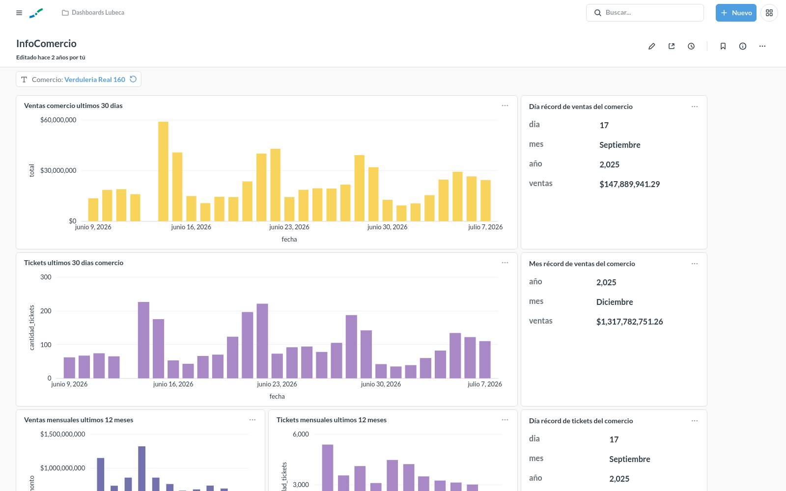Bookmark this dashboard
786x491 pixels.
point(723,46)
